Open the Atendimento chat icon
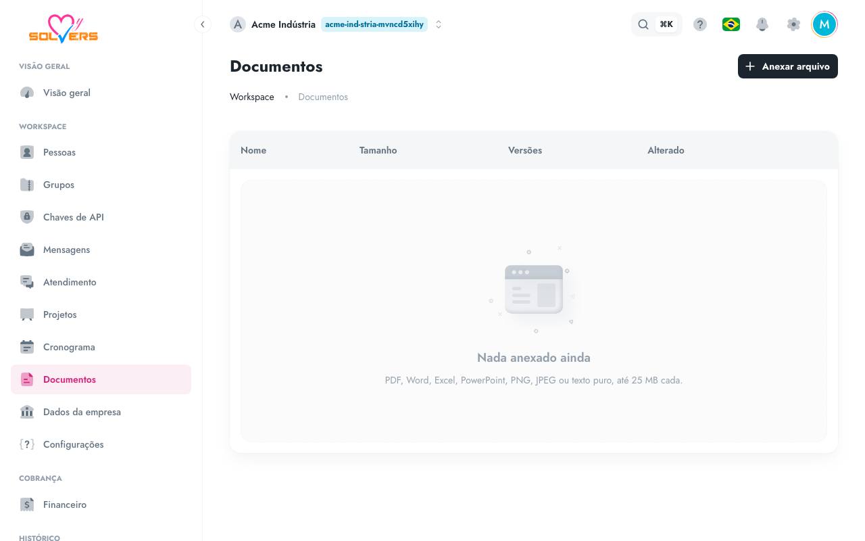This screenshot has height=541, width=865. (27, 282)
